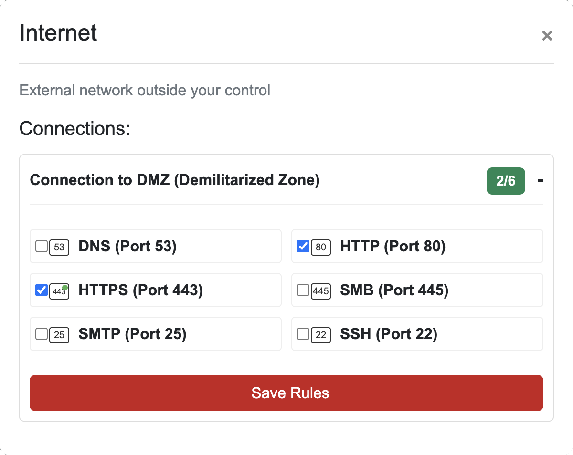Click the SMTP (Port 25) label text
Image resolution: width=573 pixels, height=455 pixels.
coord(132,334)
